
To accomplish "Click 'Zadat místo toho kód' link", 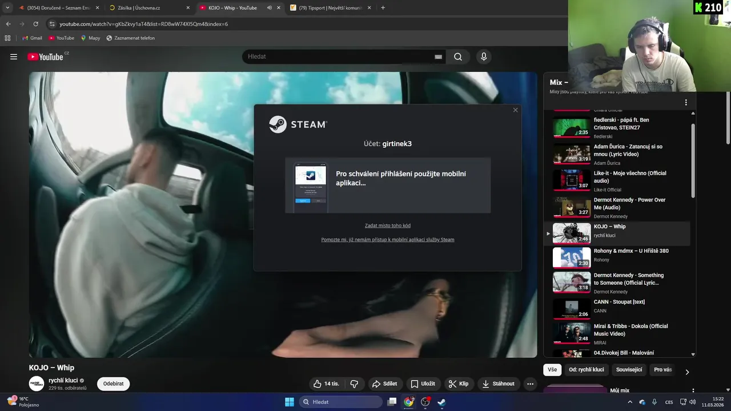I will [388, 225].
